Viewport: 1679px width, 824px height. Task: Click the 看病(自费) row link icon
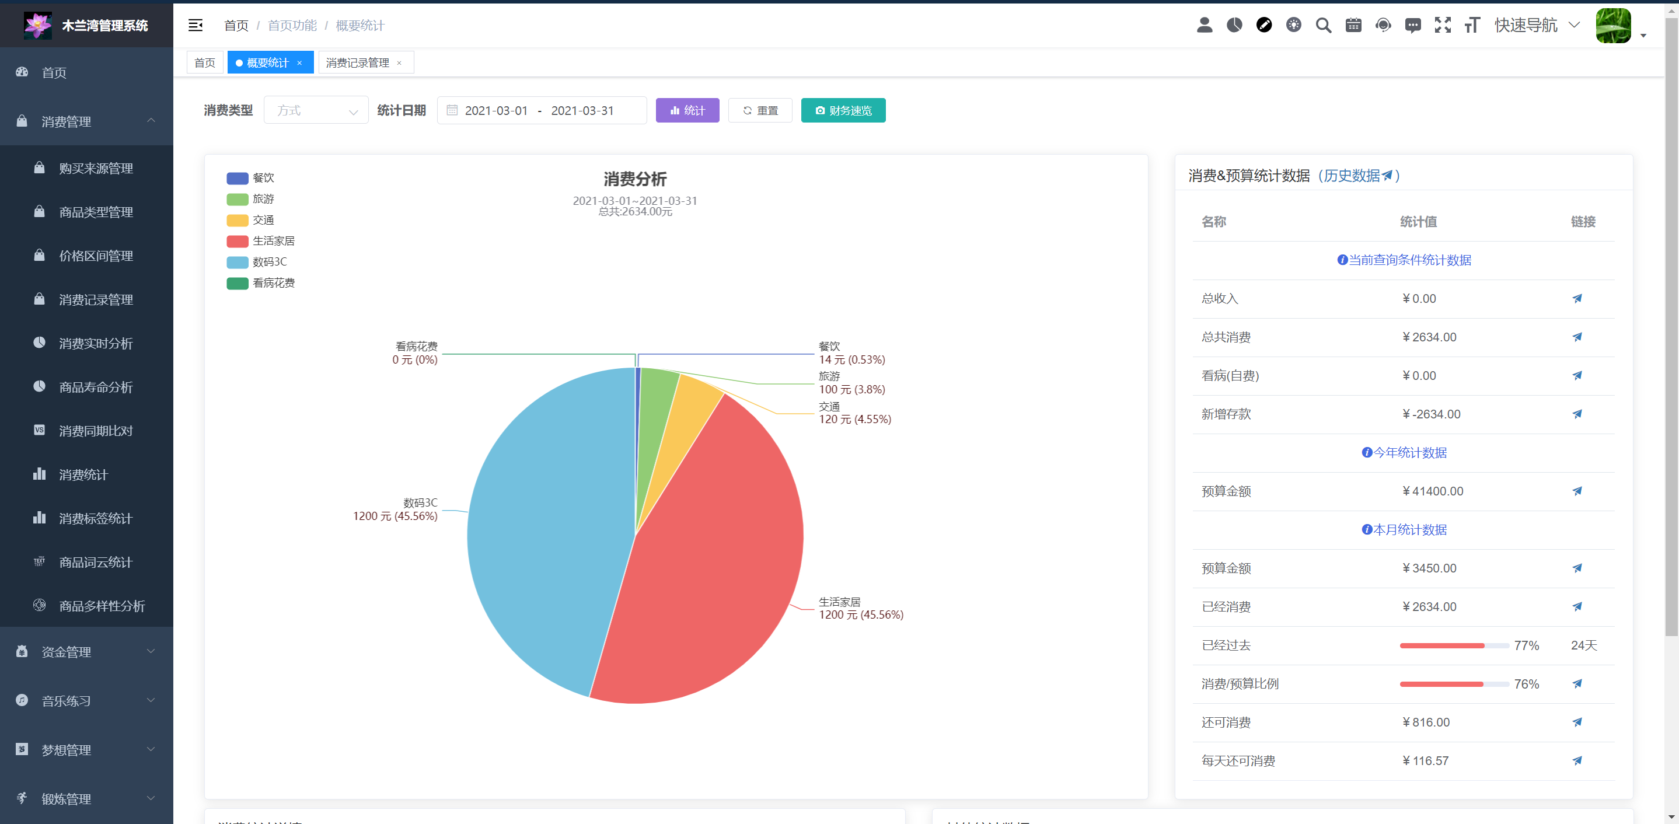(x=1577, y=375)
